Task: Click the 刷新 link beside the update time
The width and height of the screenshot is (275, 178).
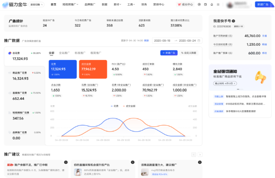Action: point(147,41)
